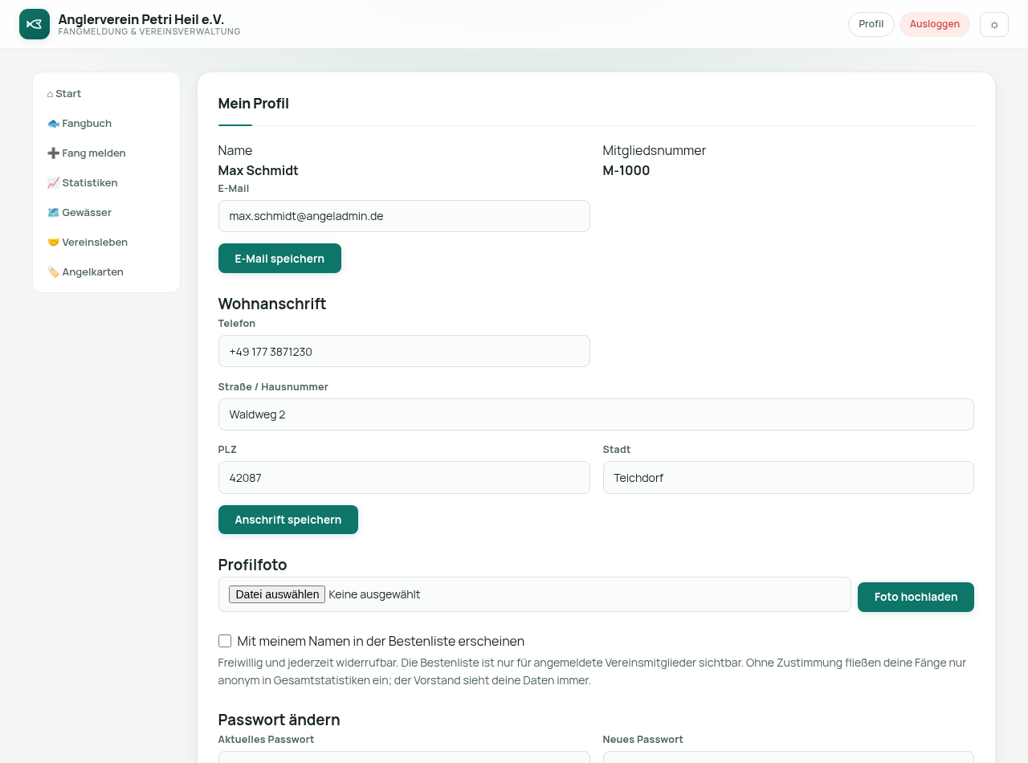Click the Stadt input field

click(x=789, y=478)
